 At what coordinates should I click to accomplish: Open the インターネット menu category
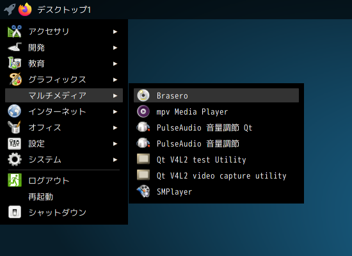[64, 111]
